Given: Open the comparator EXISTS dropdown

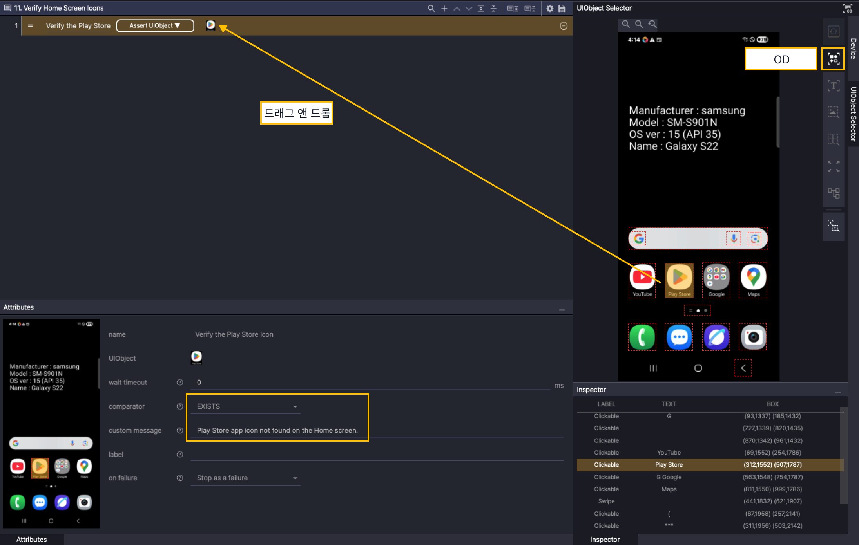Looking at the screenshot, I should (246, 406).
